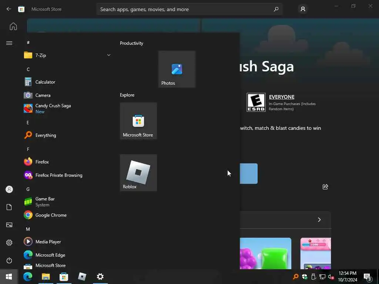The image size is (379, 284).
Task: Click the letter M group header
Action: tap(28, 229)
